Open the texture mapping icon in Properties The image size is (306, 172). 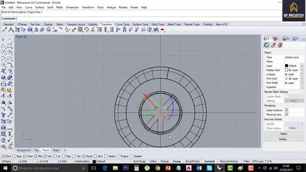pyautogui.click(x=280, y=45)
